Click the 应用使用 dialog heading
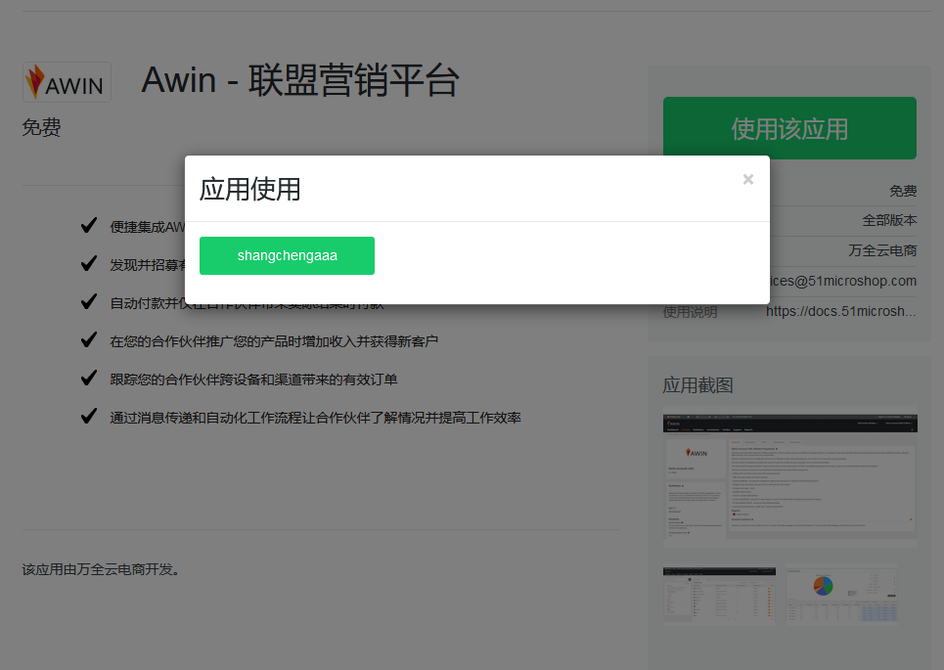 (x=249, y=189)
